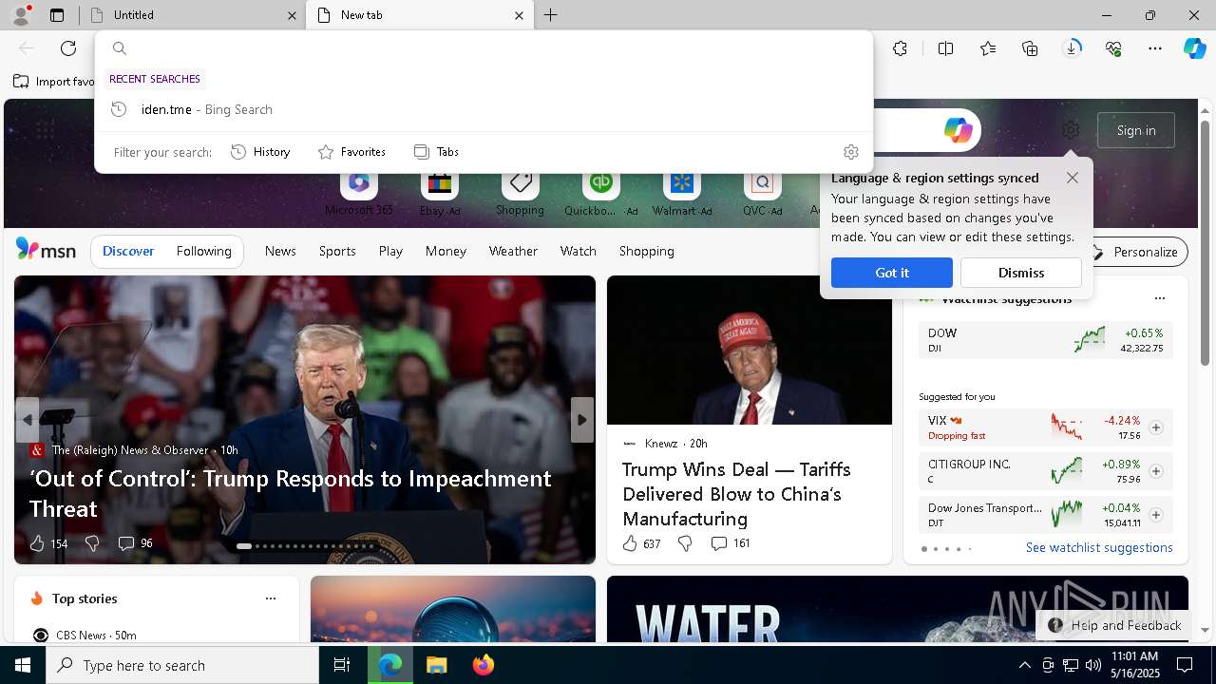Open Watch section

tap(579, 252)
